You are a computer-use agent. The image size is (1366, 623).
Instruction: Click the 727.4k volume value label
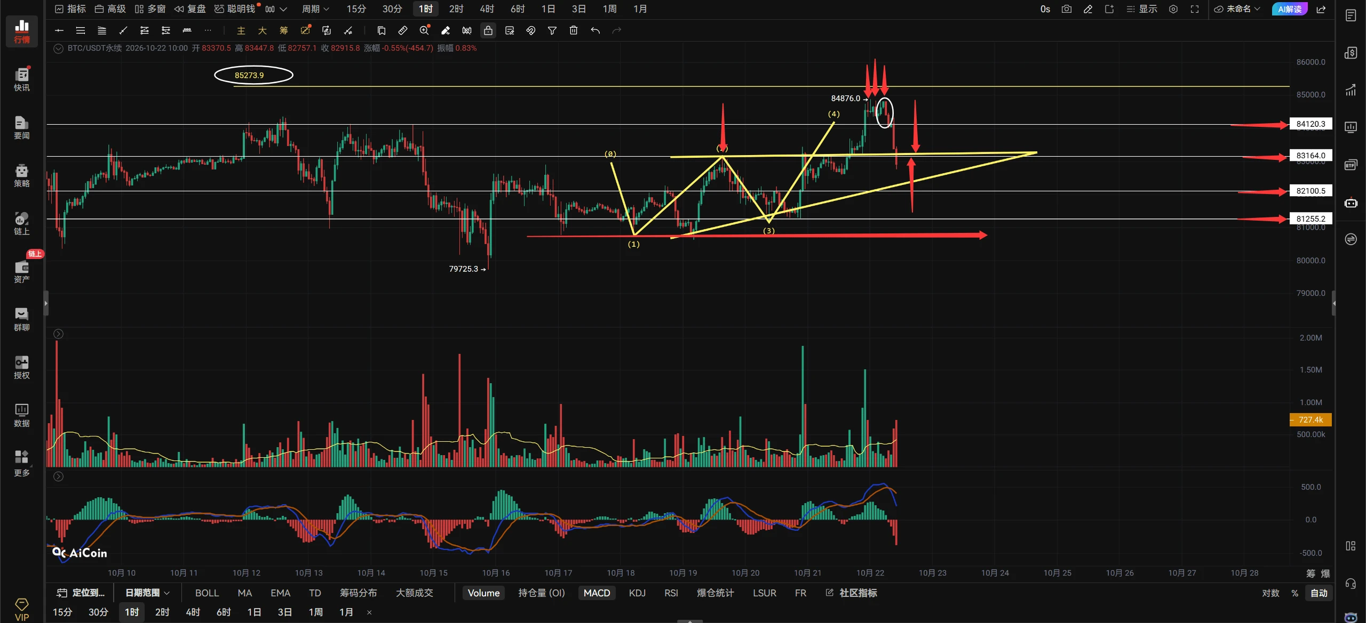(1311, 419)
